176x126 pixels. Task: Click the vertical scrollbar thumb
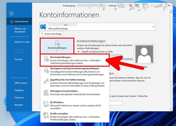click(171, 47)
